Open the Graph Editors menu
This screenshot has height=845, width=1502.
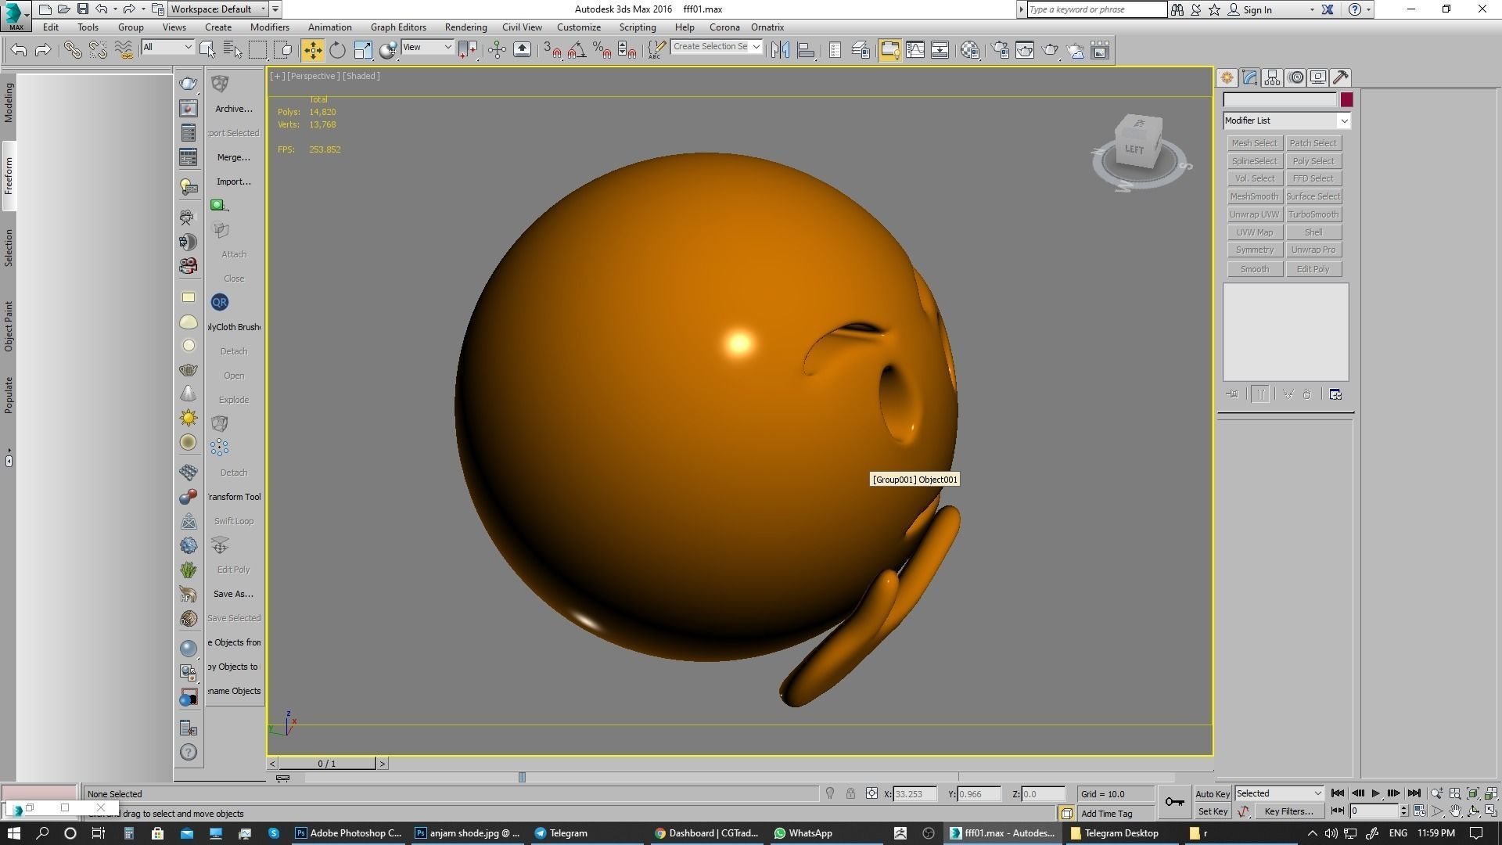[398, 27]
